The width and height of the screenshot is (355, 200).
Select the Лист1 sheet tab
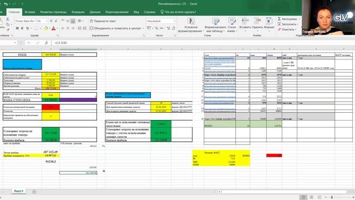(18, 191)
